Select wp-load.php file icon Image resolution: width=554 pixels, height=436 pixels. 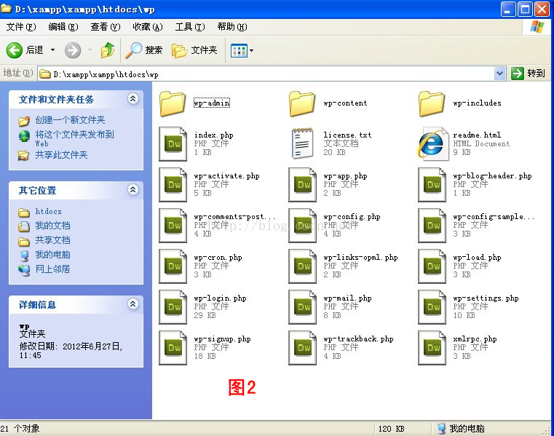tap(432, 266)
